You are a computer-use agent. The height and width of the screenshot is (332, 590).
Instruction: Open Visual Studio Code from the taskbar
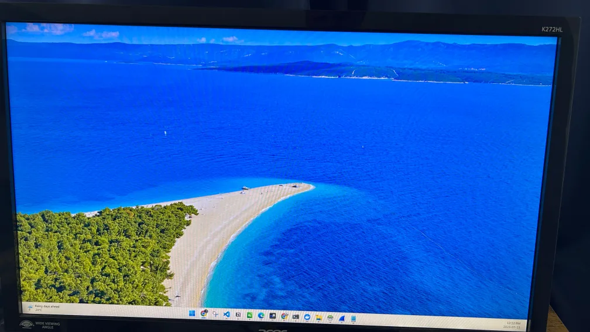tap(227, 314)
